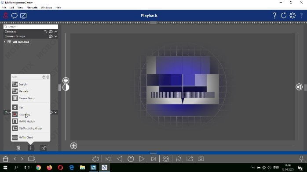Viewport: 307px width, 172px height.
Task: Open the File menu
Action: pos(4,7)
